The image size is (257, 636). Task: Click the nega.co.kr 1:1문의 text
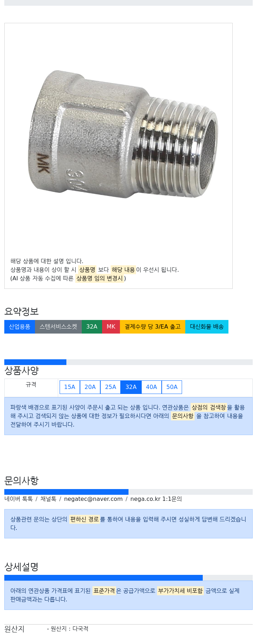tap(156, 499)
